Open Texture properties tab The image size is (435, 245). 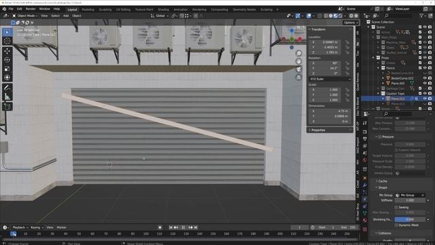[365, 229]
